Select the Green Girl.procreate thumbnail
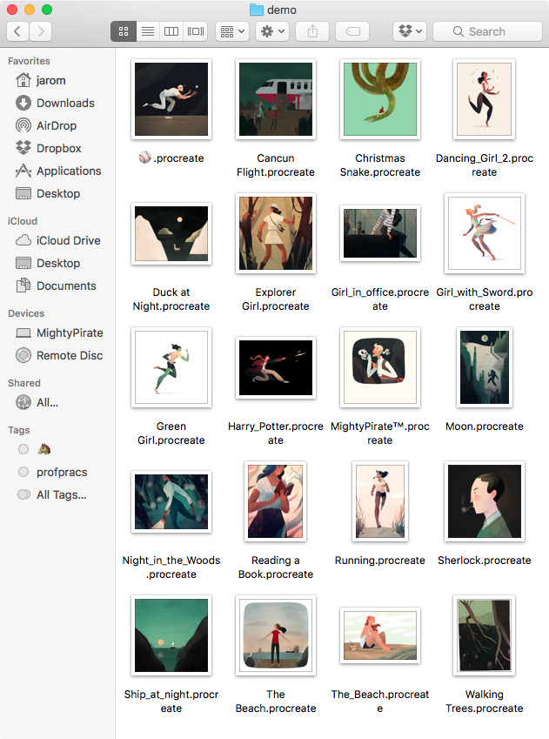Image resolution: width=549 pixels, height=739 pixels. tap(171, 367)
